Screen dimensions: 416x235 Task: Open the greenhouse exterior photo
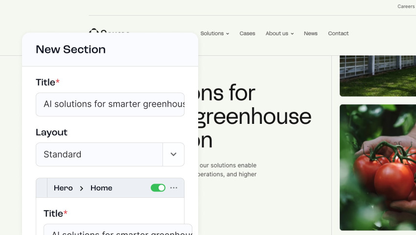[378, 76]
